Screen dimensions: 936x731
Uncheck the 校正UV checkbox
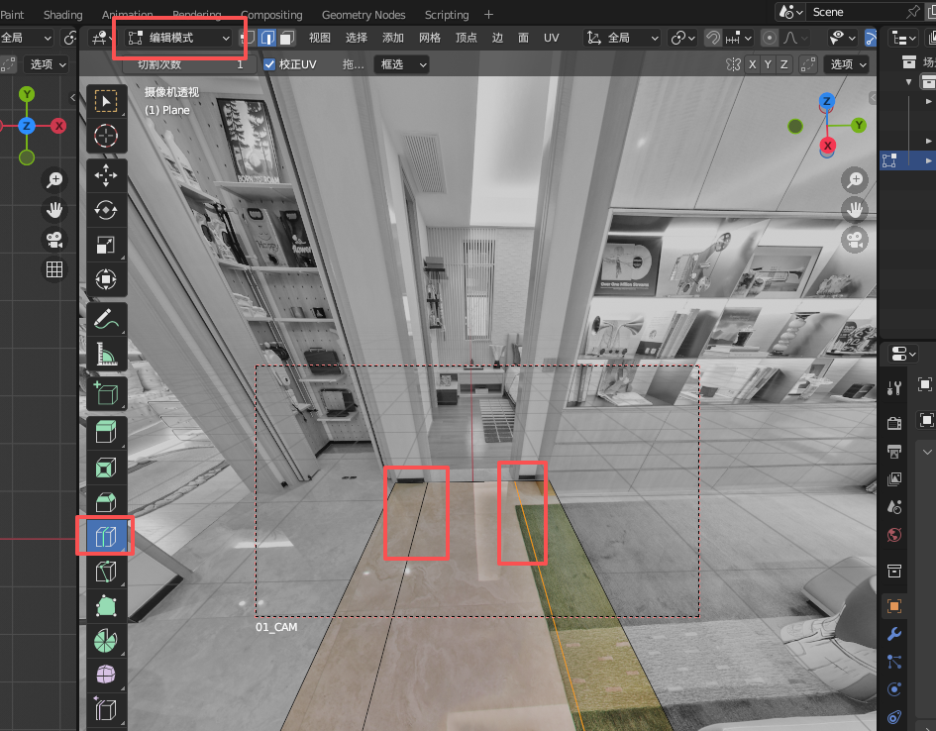tap(270, 64)
